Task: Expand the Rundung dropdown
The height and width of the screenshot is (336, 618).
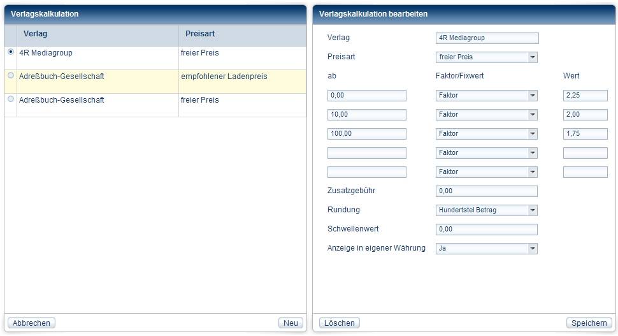Action: point(486,210)
